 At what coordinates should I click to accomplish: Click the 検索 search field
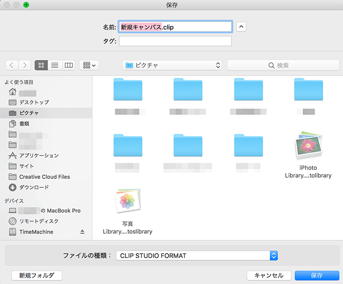(x=283, y=65)
